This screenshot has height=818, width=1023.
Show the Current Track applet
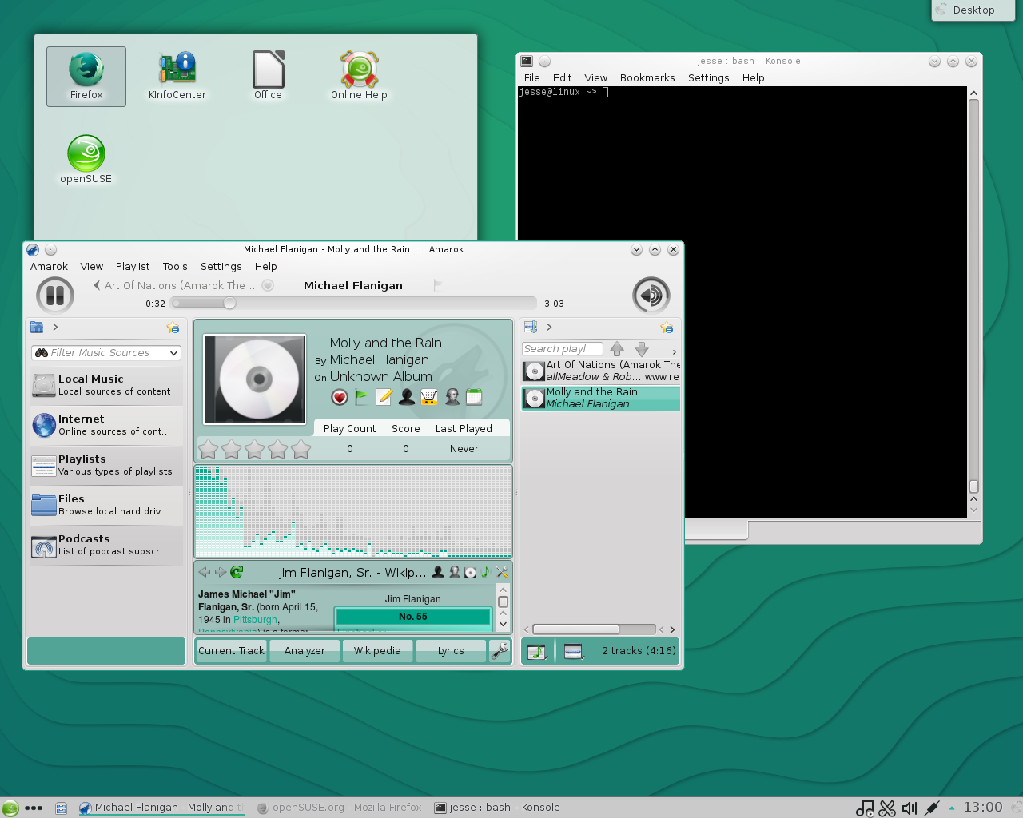231,651
